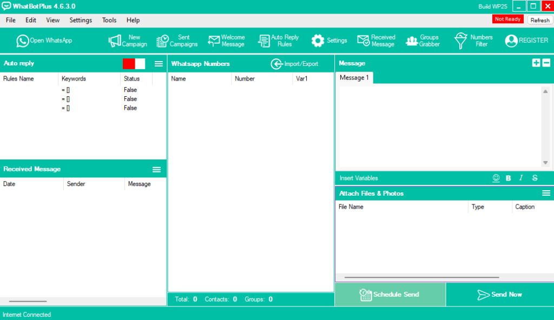This screenshot has width=554, height=320.
Task: Toggle bold text formatting
Action: pos(509,178)
